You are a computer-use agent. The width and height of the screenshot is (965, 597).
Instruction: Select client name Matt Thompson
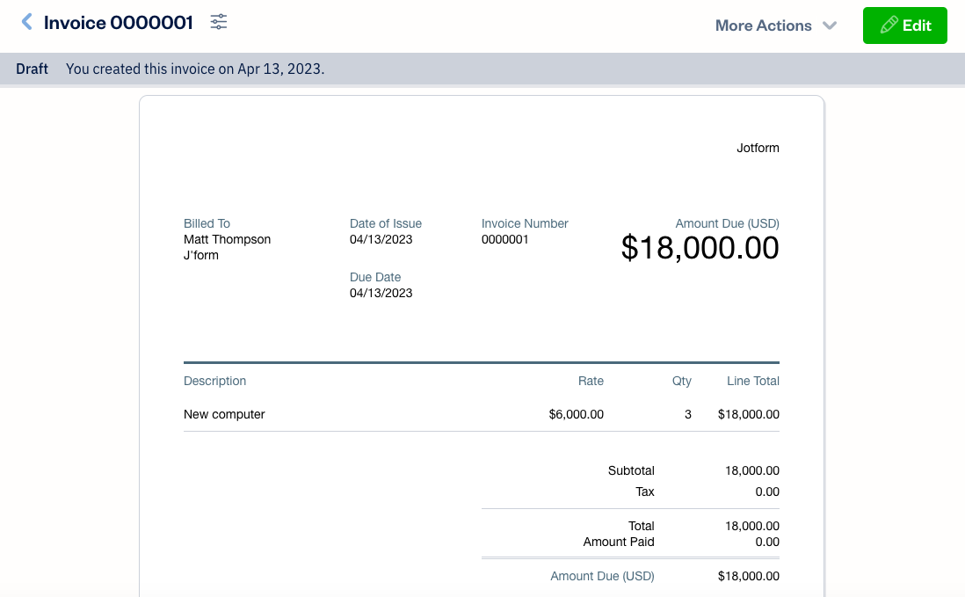(x=227, y=239)
